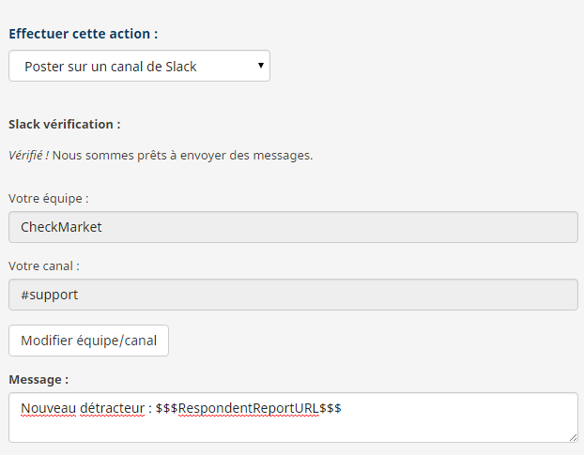Click 'Nous sommes prêts à envoyer des messages' text
The image size is (584, 455).
tap(182, 155)
